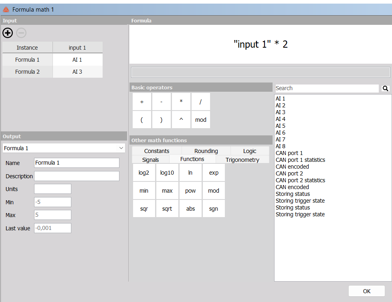Insert the abs function
Viewport: 392px width, 302px height.
tap(190, 209)
